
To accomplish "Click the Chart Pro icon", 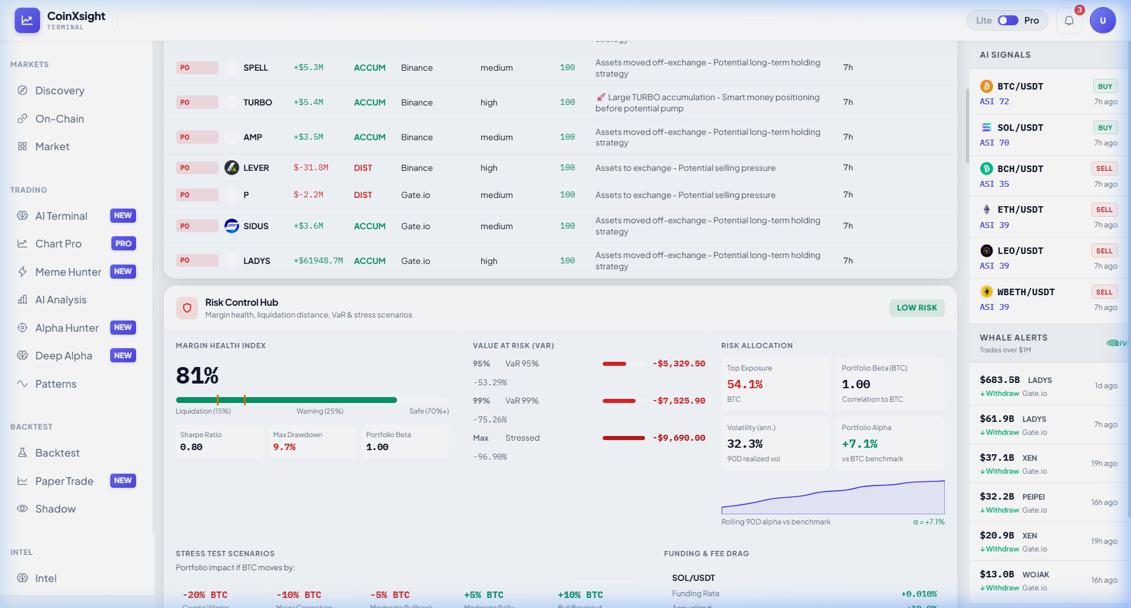I will point(22,244).
